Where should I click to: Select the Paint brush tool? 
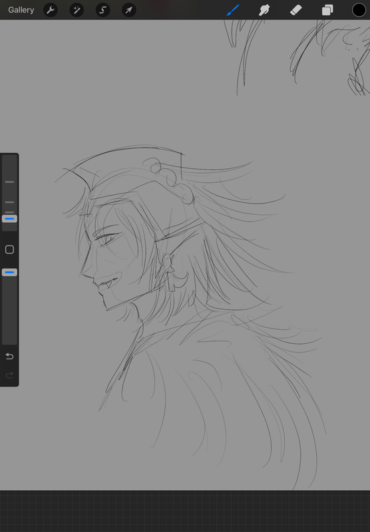(233, 10)
